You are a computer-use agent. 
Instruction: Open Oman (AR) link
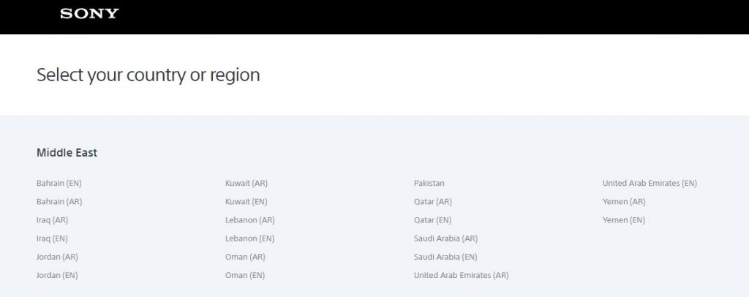tap(245, 257)
